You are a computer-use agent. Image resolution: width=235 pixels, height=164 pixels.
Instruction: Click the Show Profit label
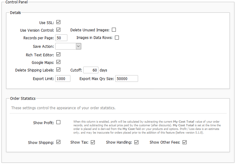click(x=43, y=123)
